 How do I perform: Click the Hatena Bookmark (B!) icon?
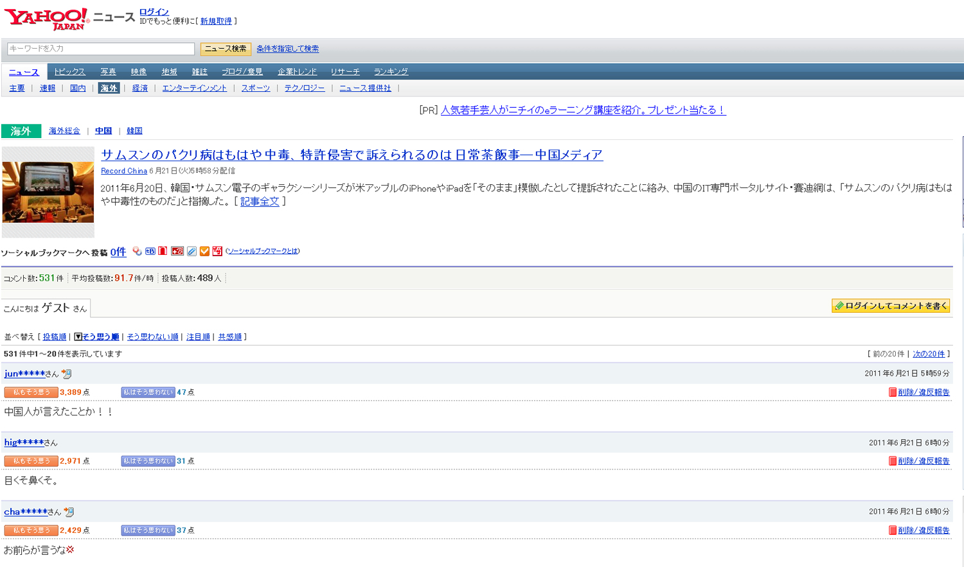pos(150,251)
